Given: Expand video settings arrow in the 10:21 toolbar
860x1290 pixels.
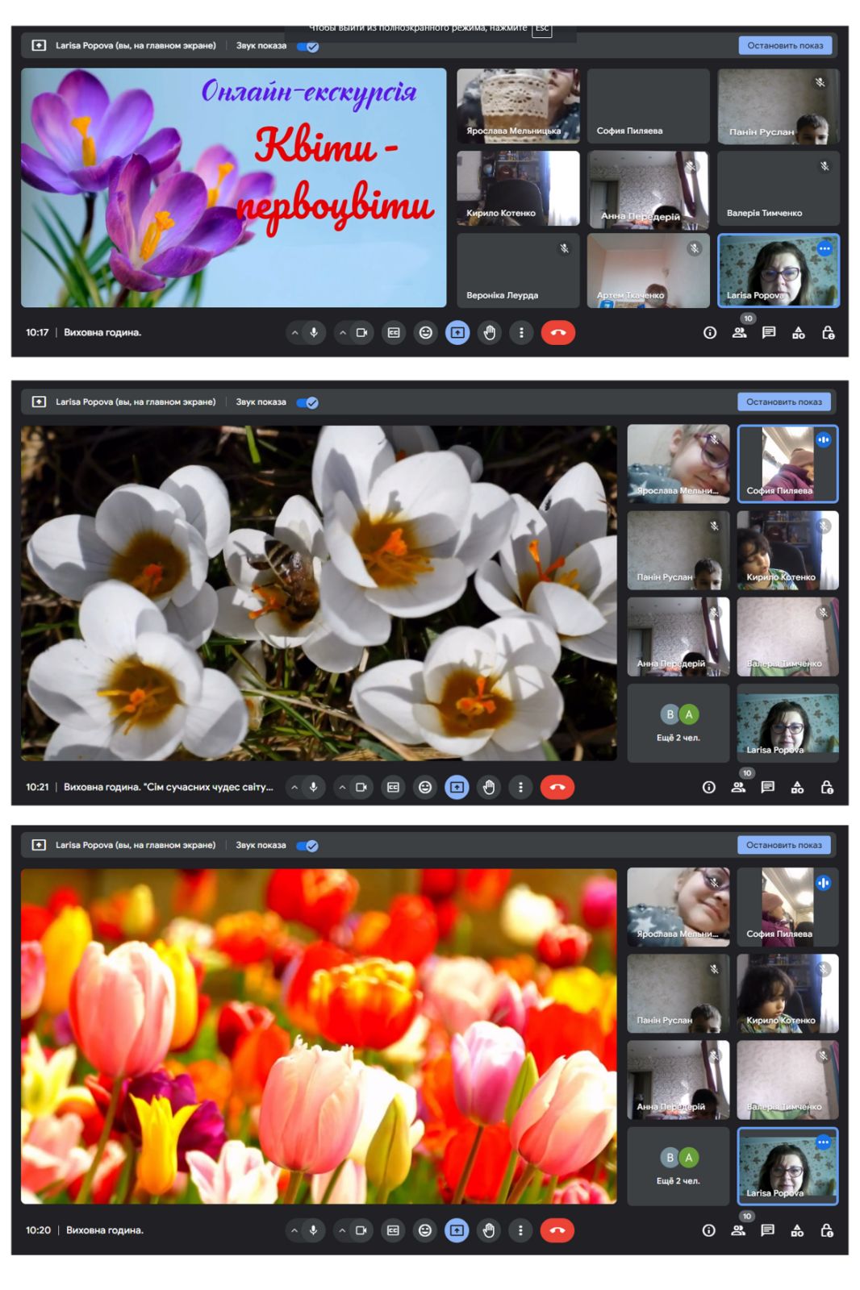Looking at the screenshot, I should pyautogui.click(x=342, y=787).
